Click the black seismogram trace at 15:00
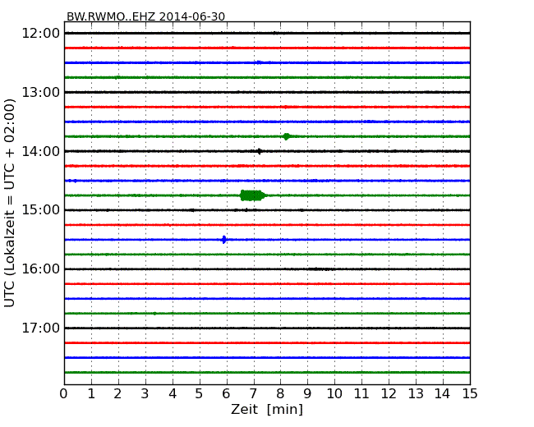Viewport: 534px width, 427px height. pos(267,210)
